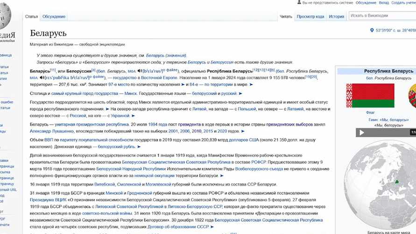
Task: Open «Белорусской Народной Республики» link
Action: tap(131, 169)
